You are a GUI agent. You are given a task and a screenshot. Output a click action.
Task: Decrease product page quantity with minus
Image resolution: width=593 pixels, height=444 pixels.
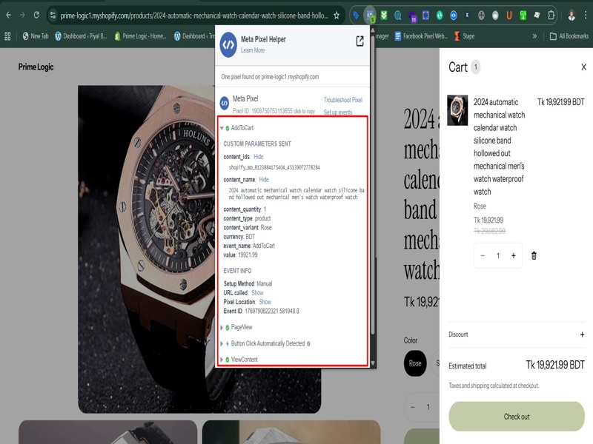tap(413, 407)
